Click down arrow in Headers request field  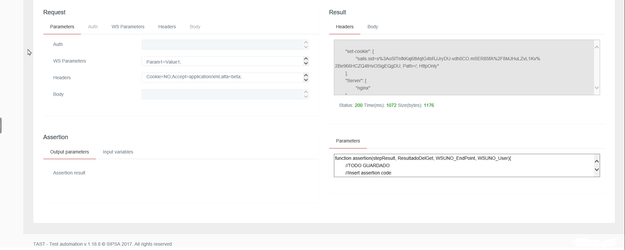pyautogui.click(x=306, y=80)
